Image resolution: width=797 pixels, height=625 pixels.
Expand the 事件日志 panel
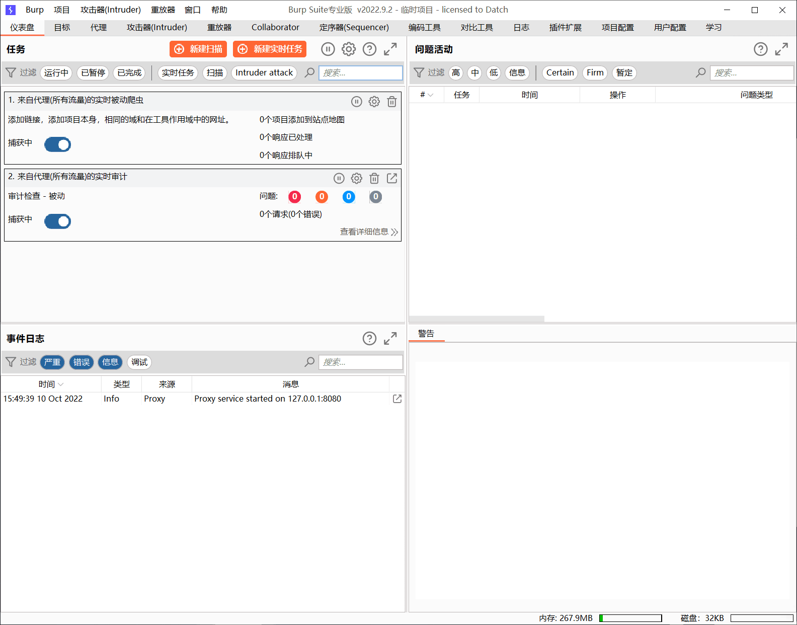(x=390, y=338)
